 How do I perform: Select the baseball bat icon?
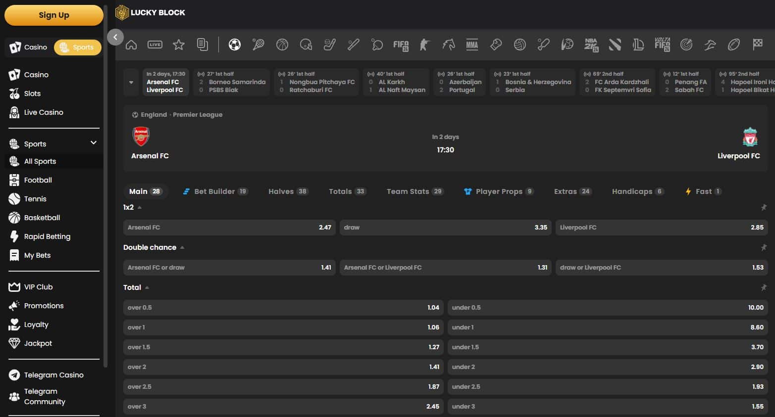tap(354, 45)
